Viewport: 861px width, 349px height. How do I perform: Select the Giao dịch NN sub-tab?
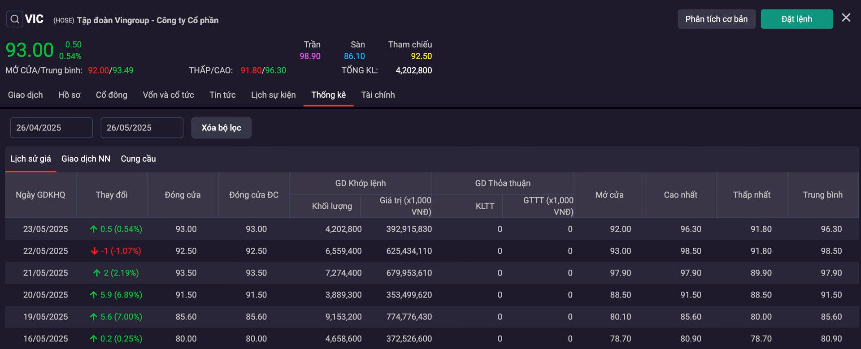pos(86,159)
